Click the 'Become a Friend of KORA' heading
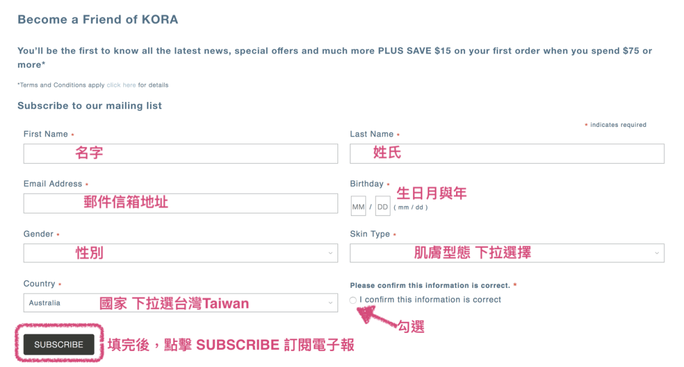Screen dimensions: 684x367 click(x=97, y=19)
